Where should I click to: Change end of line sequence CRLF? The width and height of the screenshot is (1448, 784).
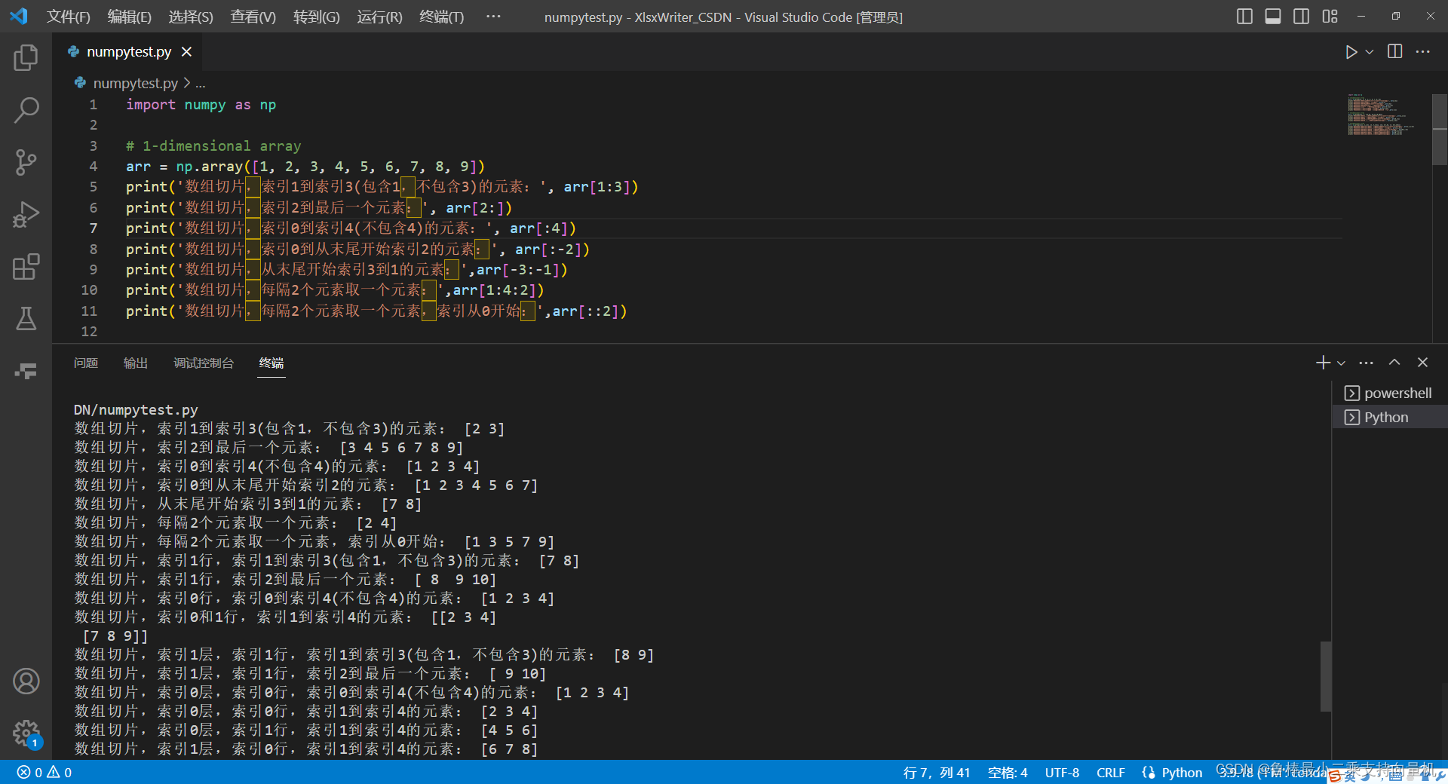[1110, 773]
